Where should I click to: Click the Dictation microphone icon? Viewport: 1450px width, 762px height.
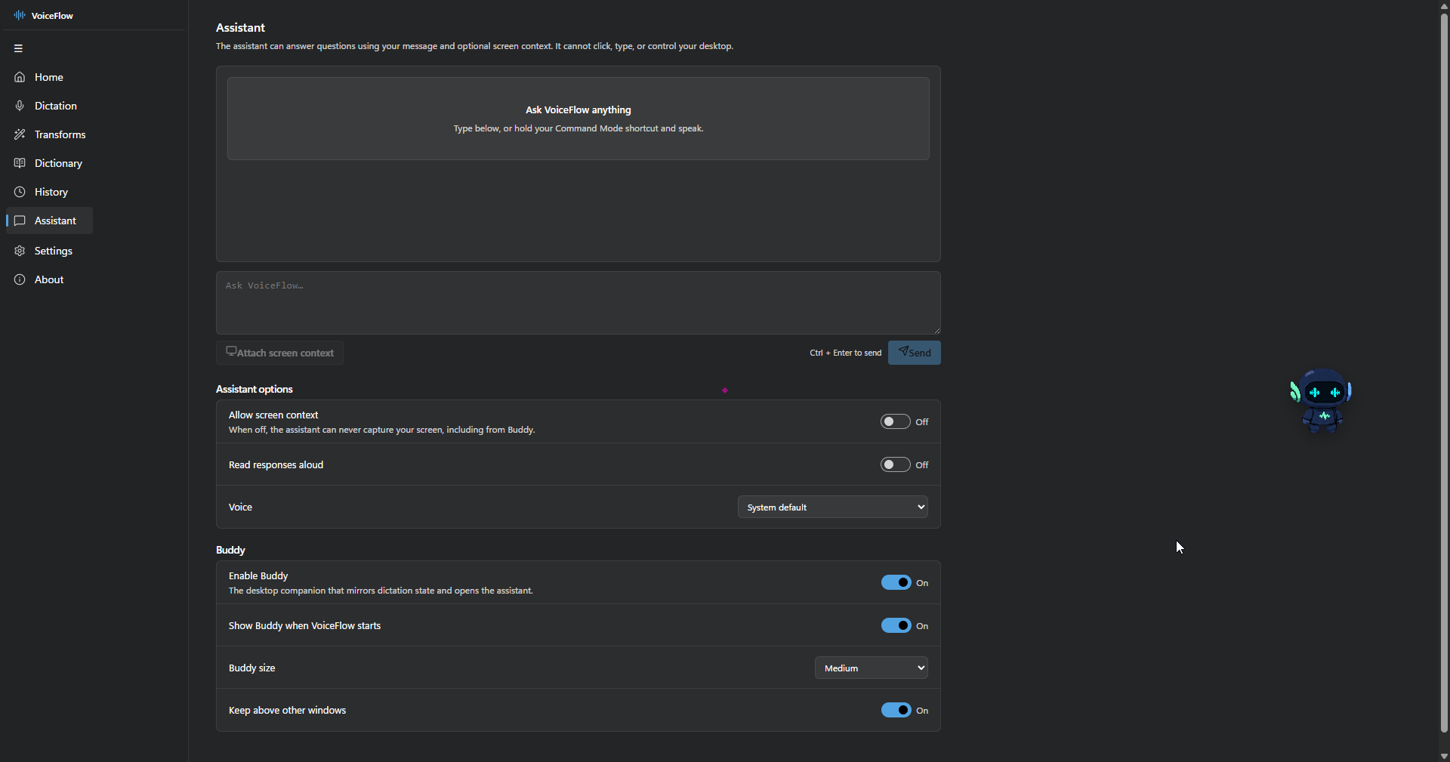20,106
